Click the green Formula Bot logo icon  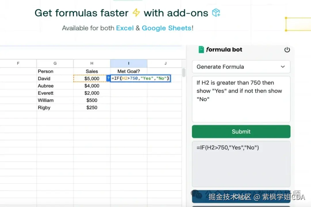coord(201,50)
